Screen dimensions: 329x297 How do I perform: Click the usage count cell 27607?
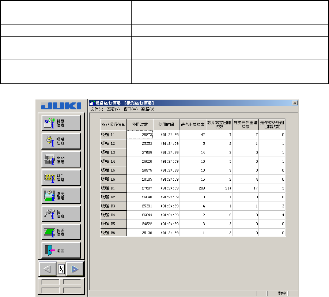[140, 188]
